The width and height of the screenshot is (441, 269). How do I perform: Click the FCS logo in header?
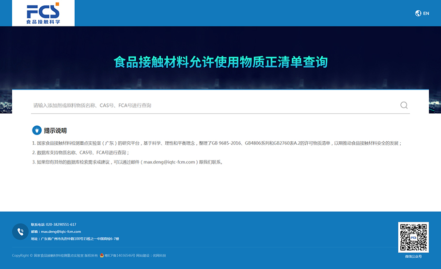[43, 13]
